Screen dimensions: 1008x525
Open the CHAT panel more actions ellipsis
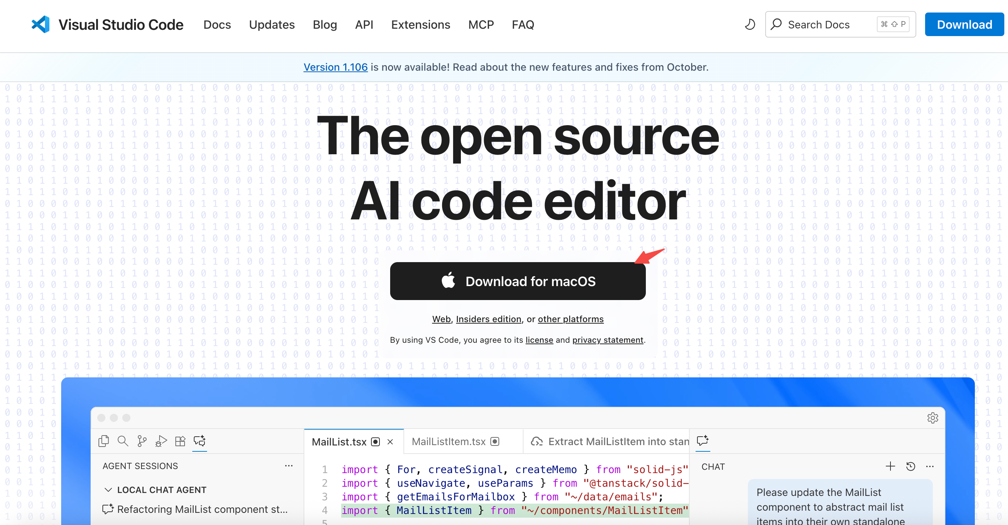tap(930, 466)
